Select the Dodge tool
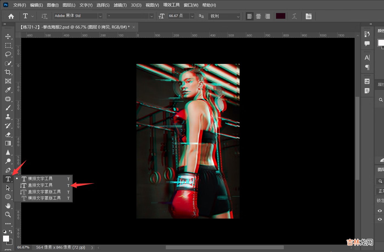 point(8,161)
